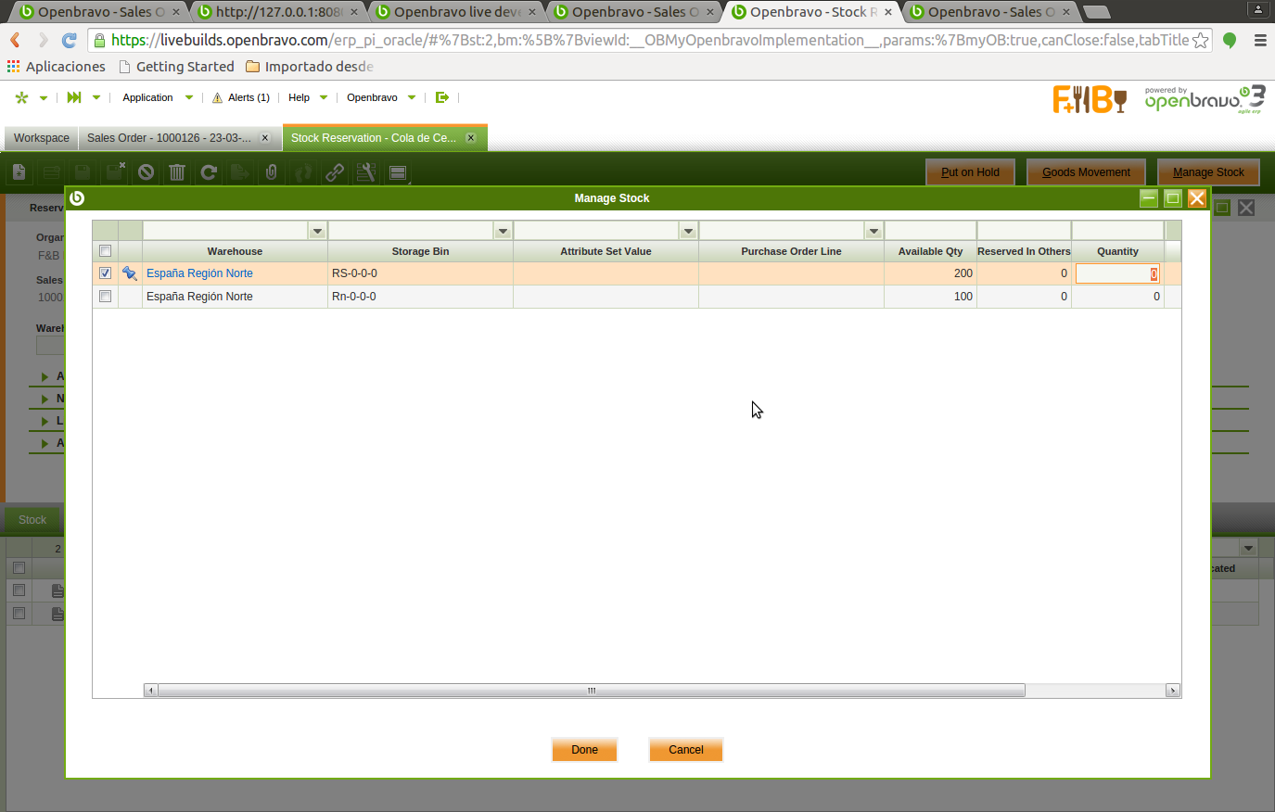
Task: Click the undo changes circle-slash icon
Action: (146, 171)
